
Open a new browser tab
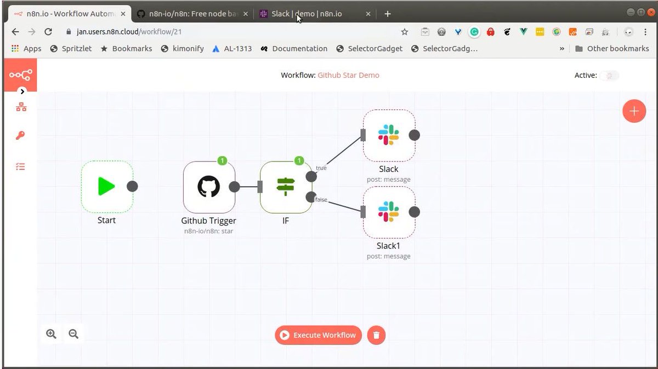click(x=388, y=14)
